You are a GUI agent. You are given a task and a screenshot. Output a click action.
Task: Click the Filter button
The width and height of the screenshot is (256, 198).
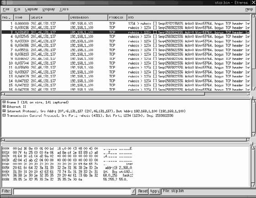6,191
